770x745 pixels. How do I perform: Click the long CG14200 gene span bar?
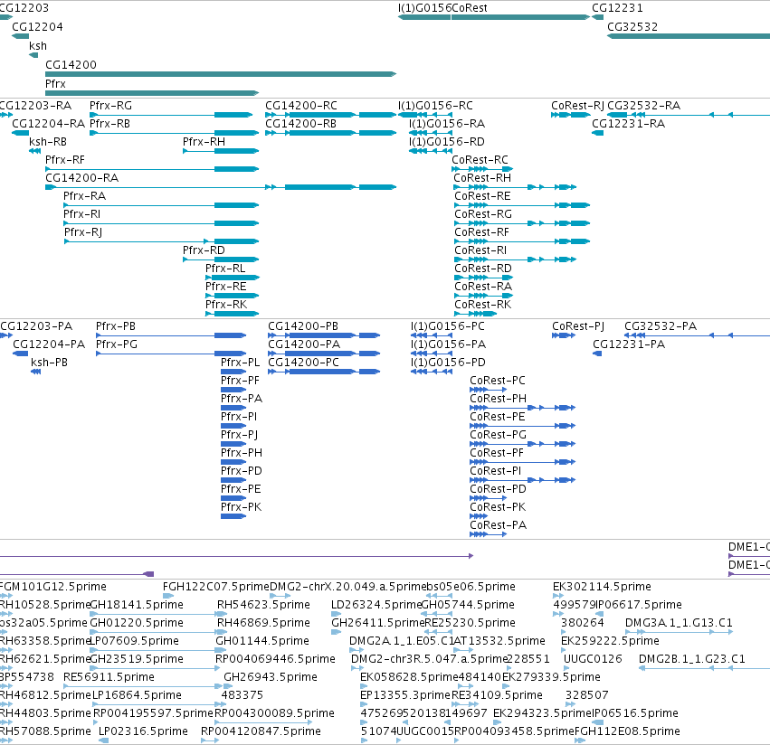(221, 74)
